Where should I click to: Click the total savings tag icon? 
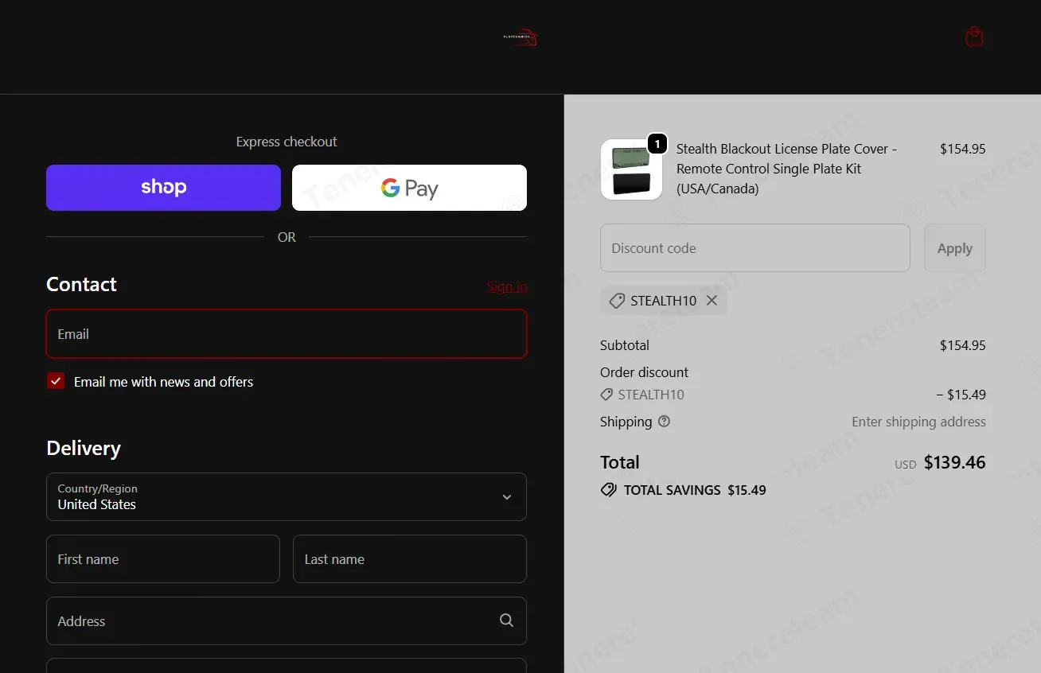[x=608, y=490]
